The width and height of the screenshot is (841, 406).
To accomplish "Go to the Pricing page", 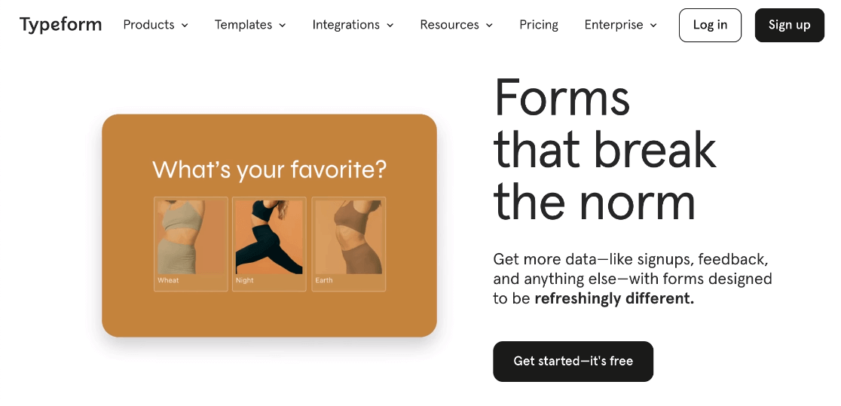I will 539,25.
